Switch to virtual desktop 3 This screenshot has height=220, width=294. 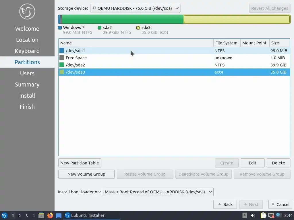(27, 216)
